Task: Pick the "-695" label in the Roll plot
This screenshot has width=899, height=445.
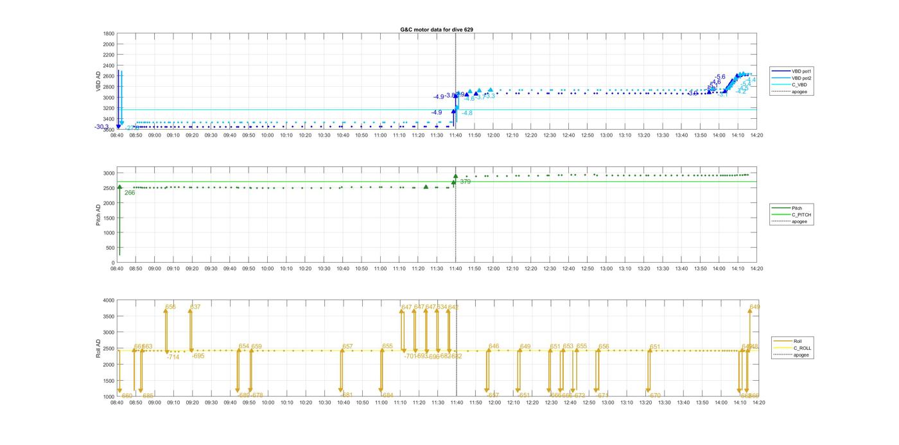Action: pyautogui.click(x=198, y=356)
